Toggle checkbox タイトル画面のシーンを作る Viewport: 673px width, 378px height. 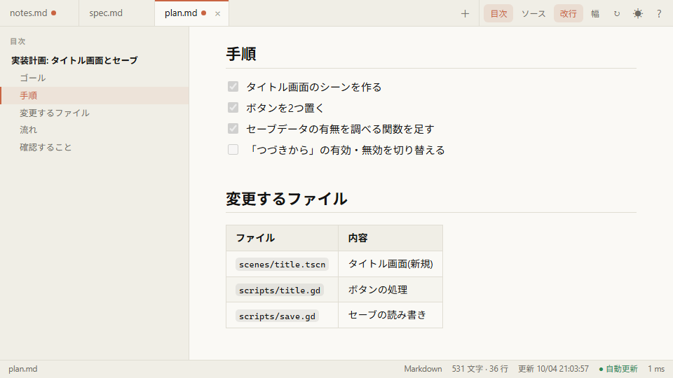coord(233,87)
